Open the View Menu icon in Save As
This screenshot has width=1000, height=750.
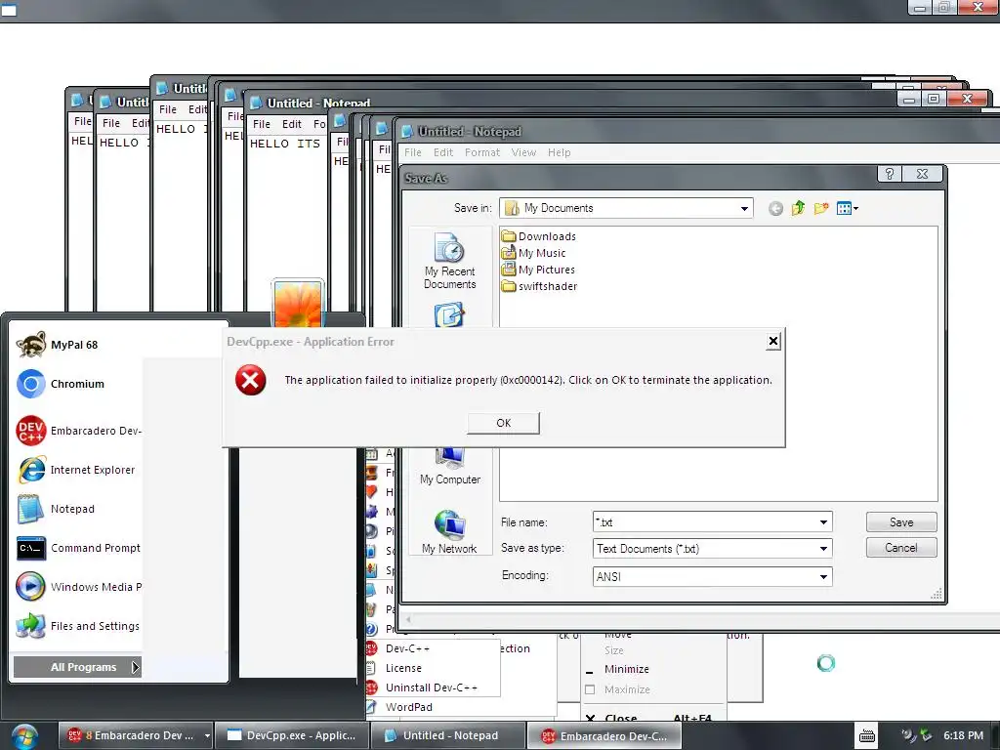click(x=847, y=208)
